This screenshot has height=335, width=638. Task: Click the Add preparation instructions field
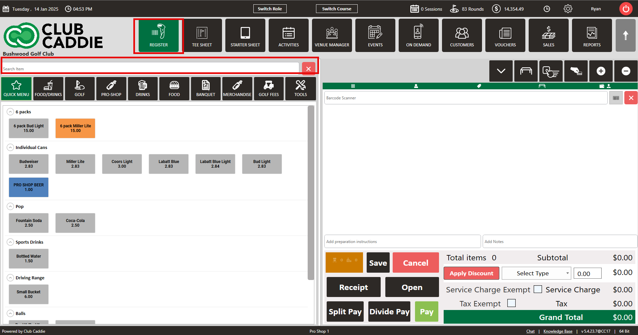pos(402,241)
